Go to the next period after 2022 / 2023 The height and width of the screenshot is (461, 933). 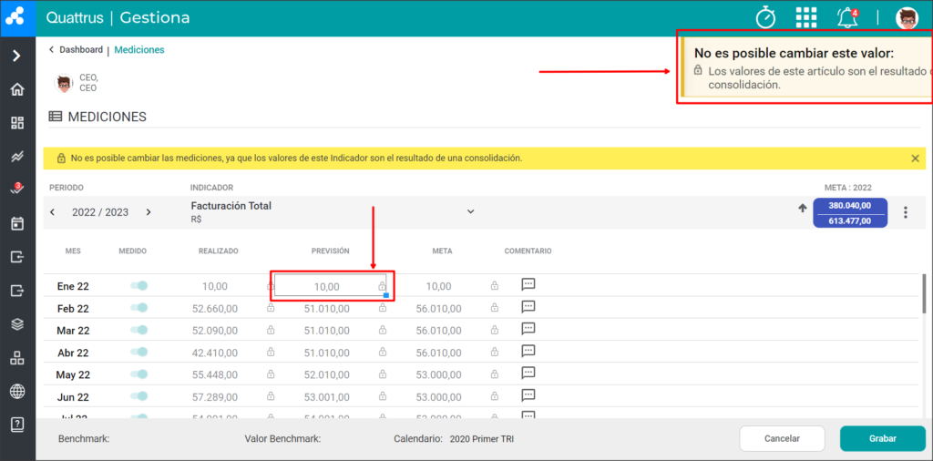(149, 211)
